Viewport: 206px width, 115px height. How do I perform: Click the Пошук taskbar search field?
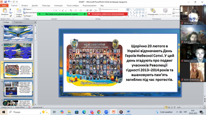click(x=23, y=112)
